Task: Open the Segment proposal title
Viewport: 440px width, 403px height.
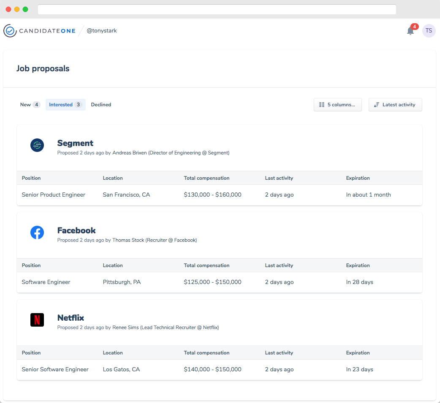Action: tap(75, 143)
